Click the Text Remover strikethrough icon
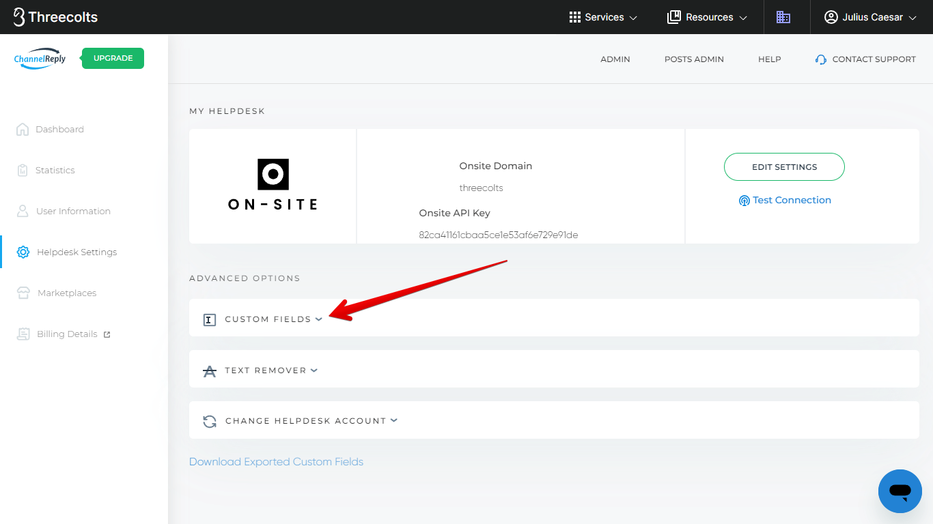The height and width of the screenshot is (524, 933). [x=210, y=370]
